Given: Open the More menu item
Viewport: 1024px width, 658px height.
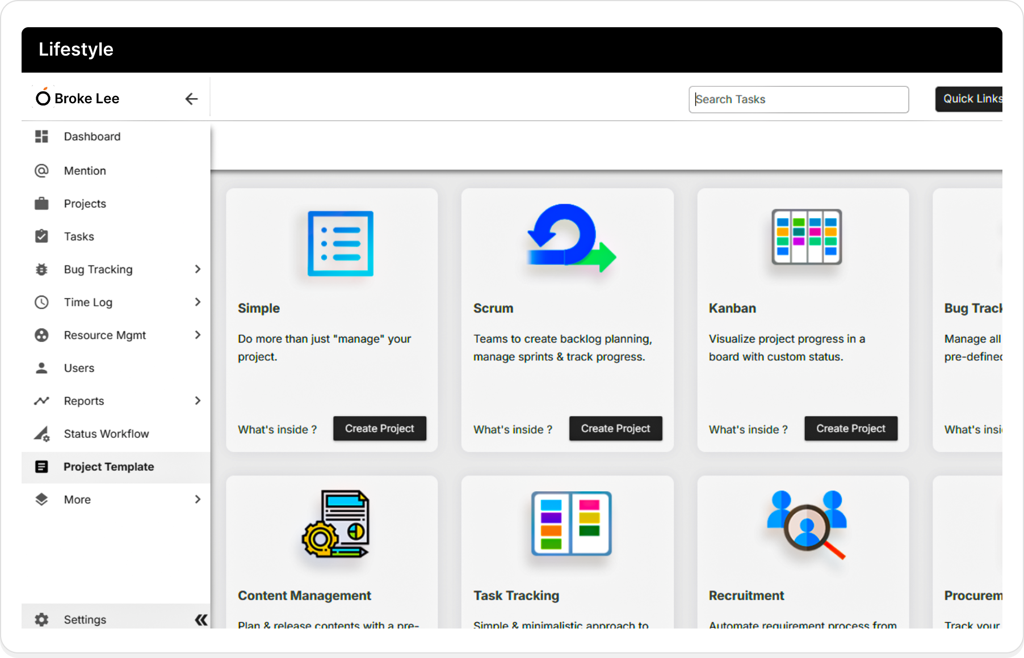Looking at the screenshot, I should point(78,500).
